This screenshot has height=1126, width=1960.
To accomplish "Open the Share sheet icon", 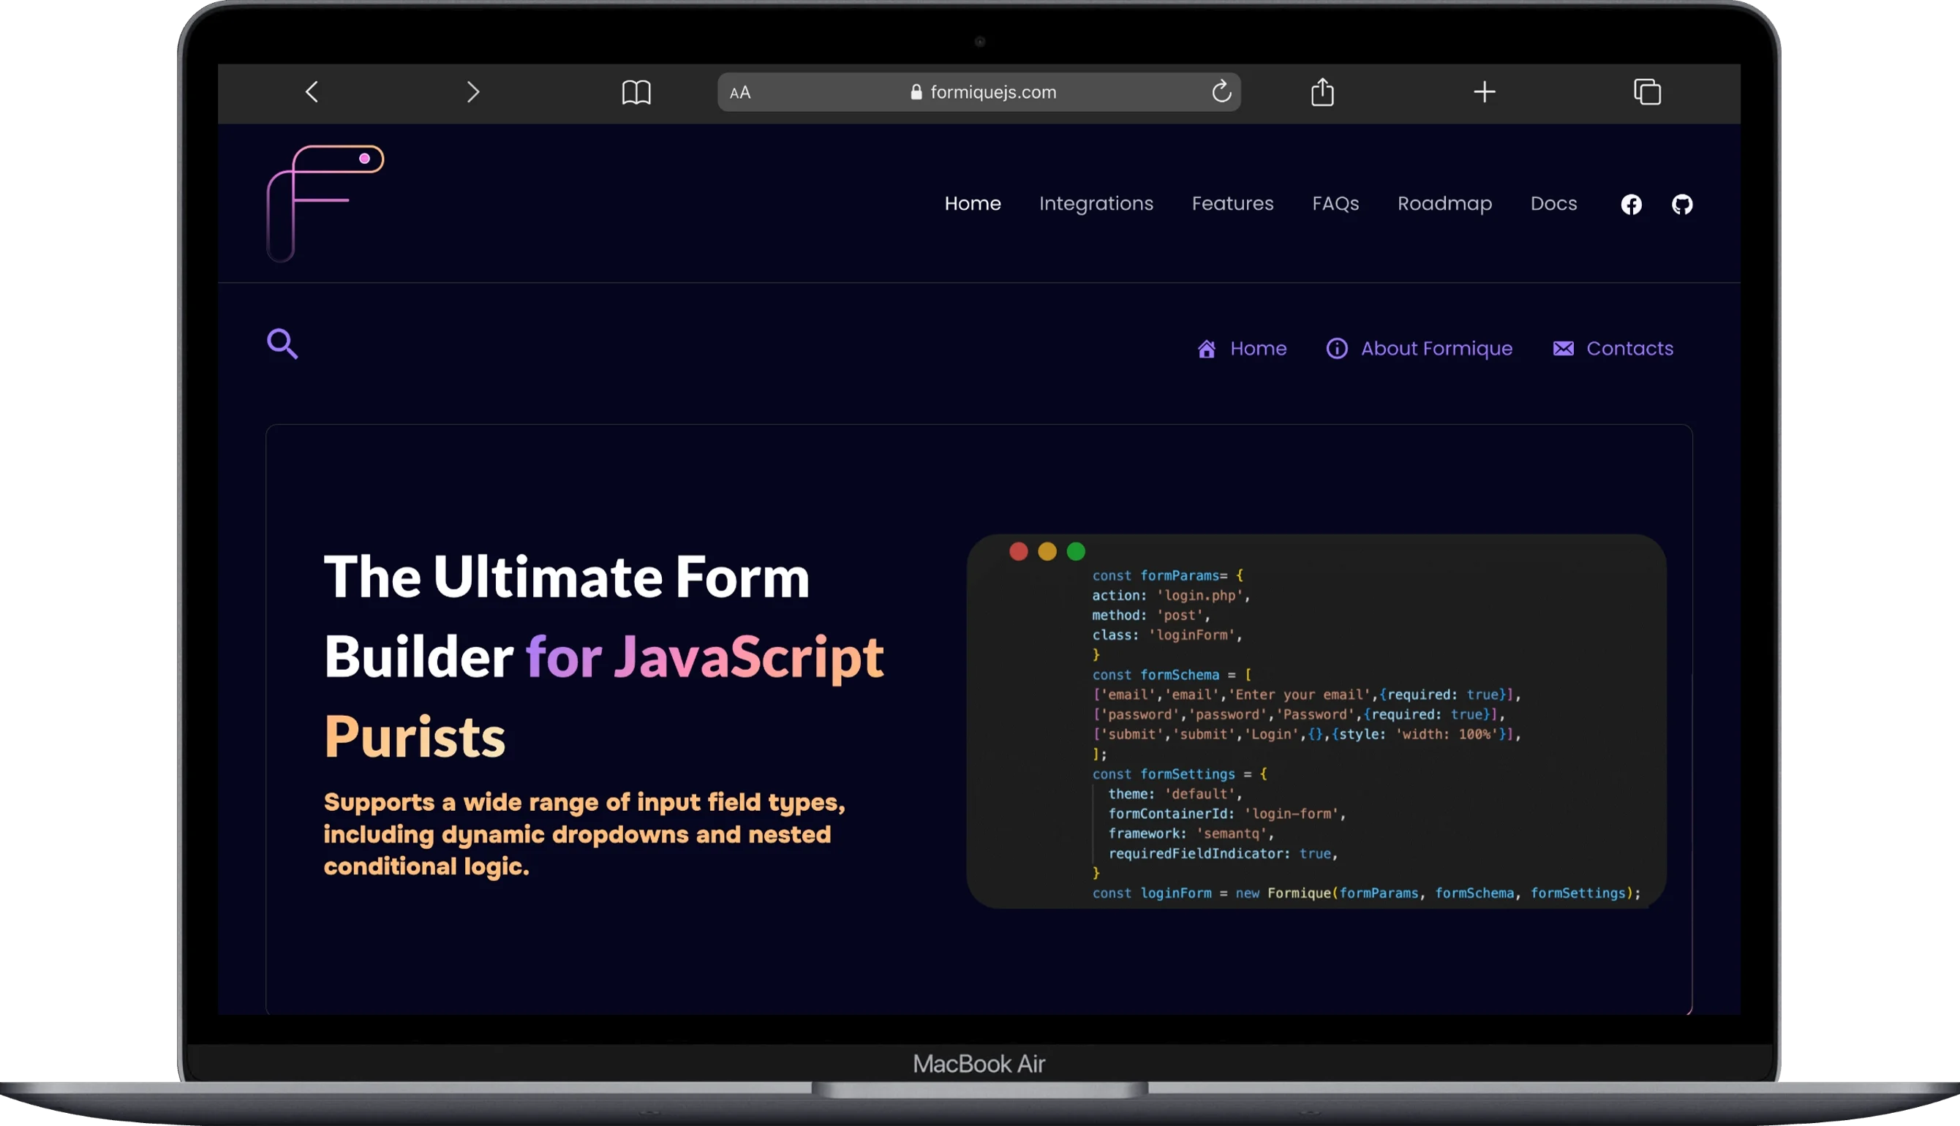I will tap(1323, 91).
